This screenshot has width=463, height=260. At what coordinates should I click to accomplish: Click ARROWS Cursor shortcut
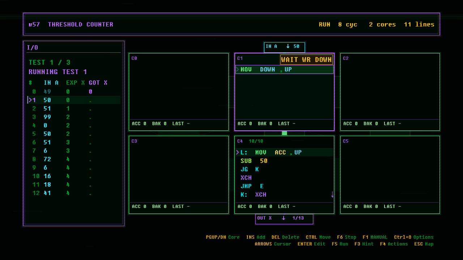pos(273,244)
